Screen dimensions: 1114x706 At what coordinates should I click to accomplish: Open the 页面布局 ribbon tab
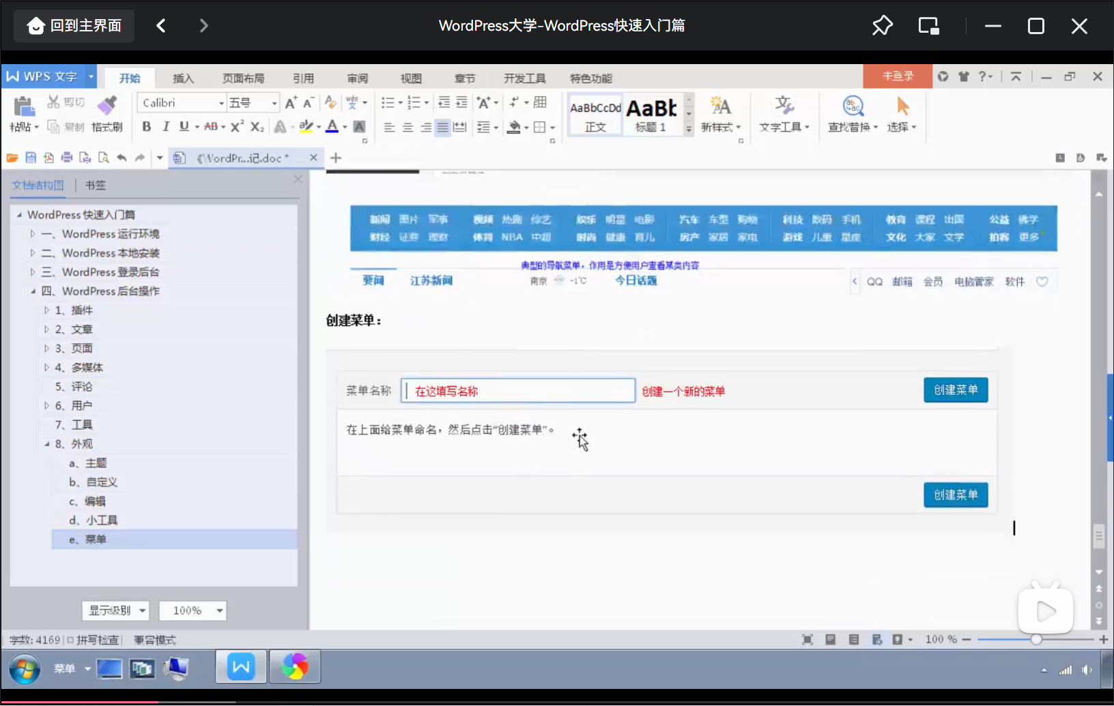(243, 78)
